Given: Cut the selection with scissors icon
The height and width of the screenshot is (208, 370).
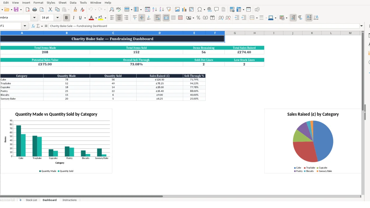Looking at the screenshot, I should [50, 10].
